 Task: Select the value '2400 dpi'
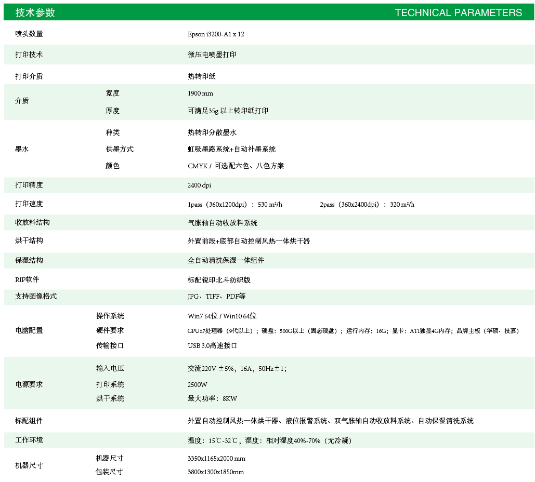pyautogui.click(x=199, y=185)
